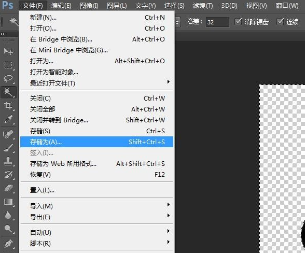
Task: Select the Crop tool
Action: 8,106
